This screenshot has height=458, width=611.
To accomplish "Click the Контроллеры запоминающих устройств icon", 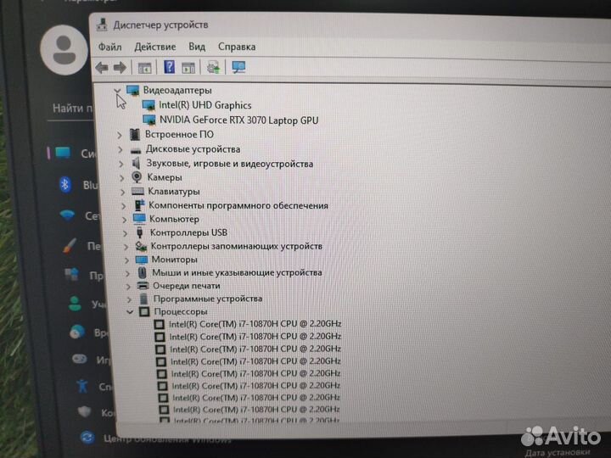I will [x=141, y=246].
